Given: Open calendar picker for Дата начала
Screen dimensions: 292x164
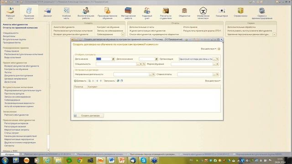Looking at the screenshot, I should [113, 59].
